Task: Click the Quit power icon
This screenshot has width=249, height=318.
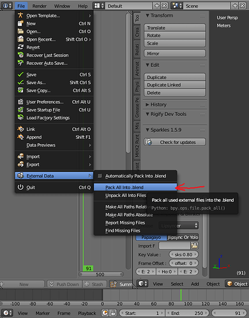Action: (x=20, y=187)
